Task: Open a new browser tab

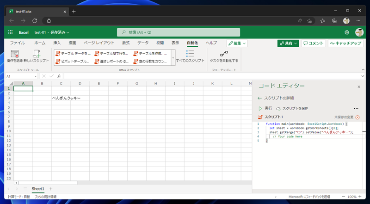Action: point(74,11)
